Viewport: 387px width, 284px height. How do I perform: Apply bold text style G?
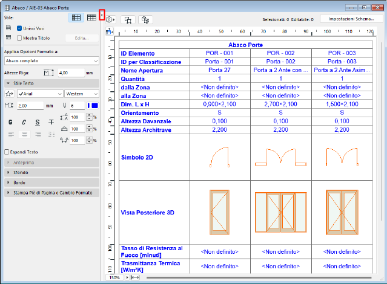click(x=12, y=121)
